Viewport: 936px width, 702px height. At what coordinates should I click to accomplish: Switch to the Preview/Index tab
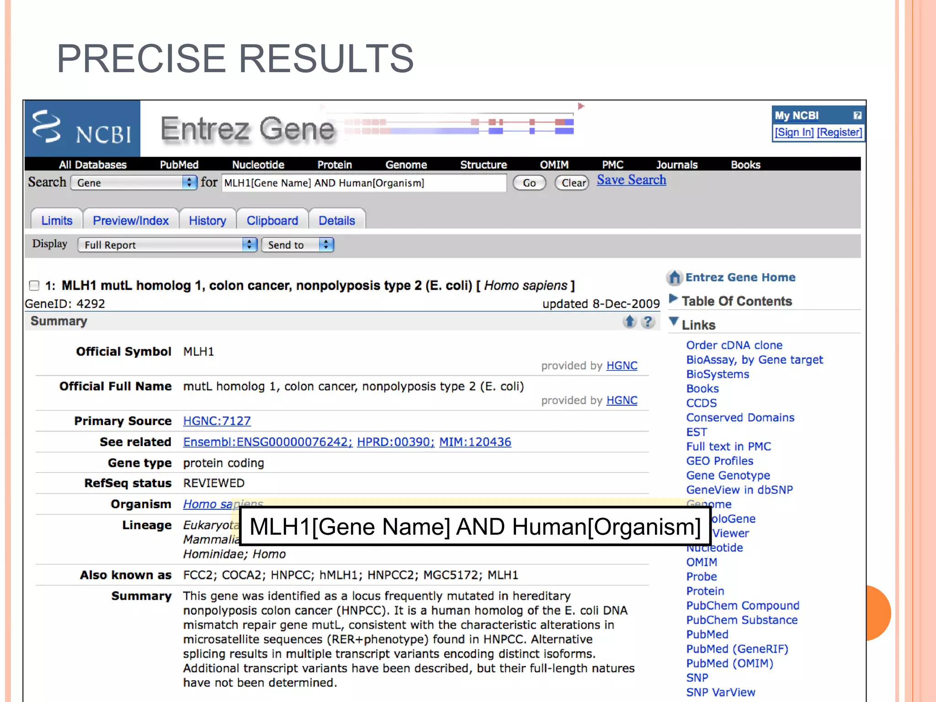pyautogui.click(x=131, y=220)
